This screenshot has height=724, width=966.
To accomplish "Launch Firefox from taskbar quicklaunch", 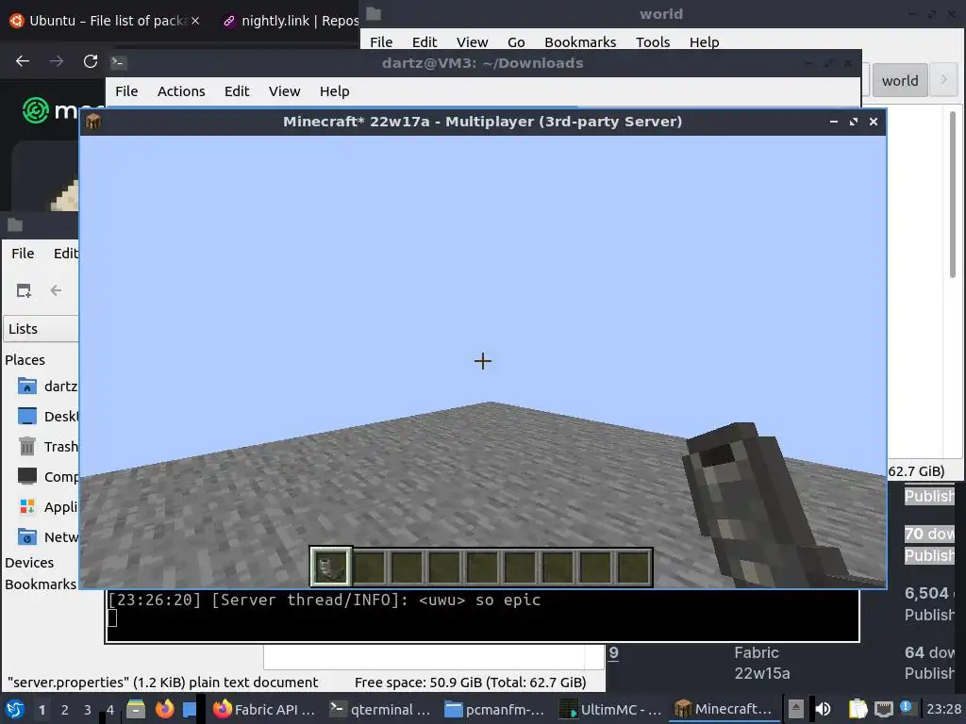I will (x=164, y=709).
